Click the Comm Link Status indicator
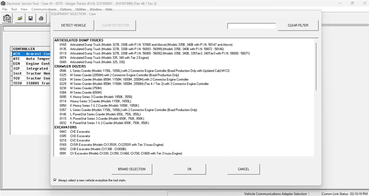The width and height of the screenshot is (369, 196). point(335,194)
